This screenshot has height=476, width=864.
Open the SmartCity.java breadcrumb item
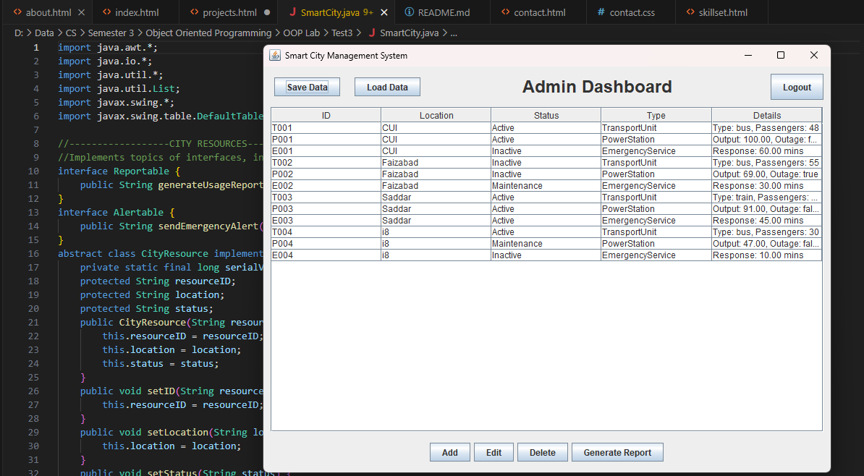tap(410, 33)
